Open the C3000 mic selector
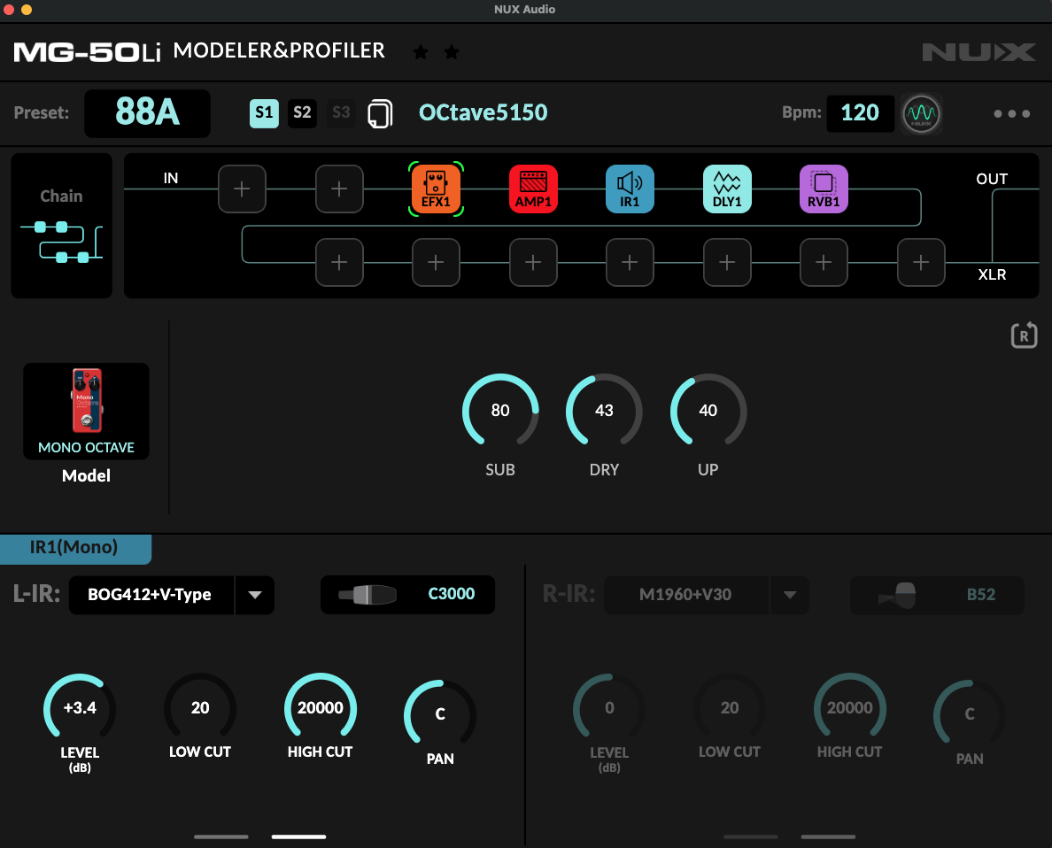Viewport: 1052px width, 848px height. (x=407, y=595)
